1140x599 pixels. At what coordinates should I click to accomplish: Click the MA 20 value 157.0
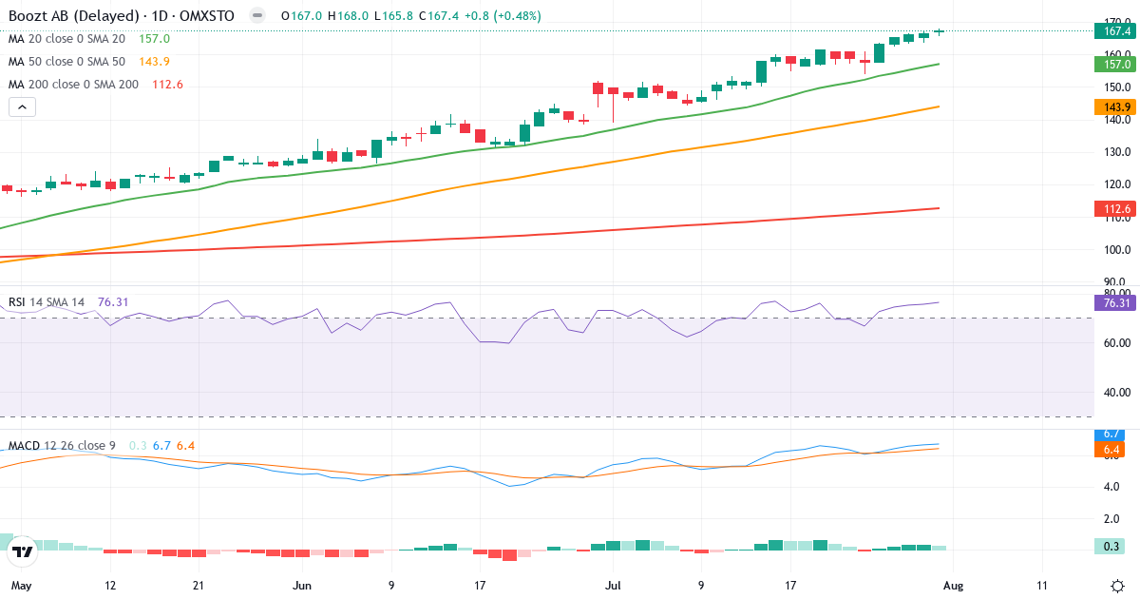click(154, 39)
